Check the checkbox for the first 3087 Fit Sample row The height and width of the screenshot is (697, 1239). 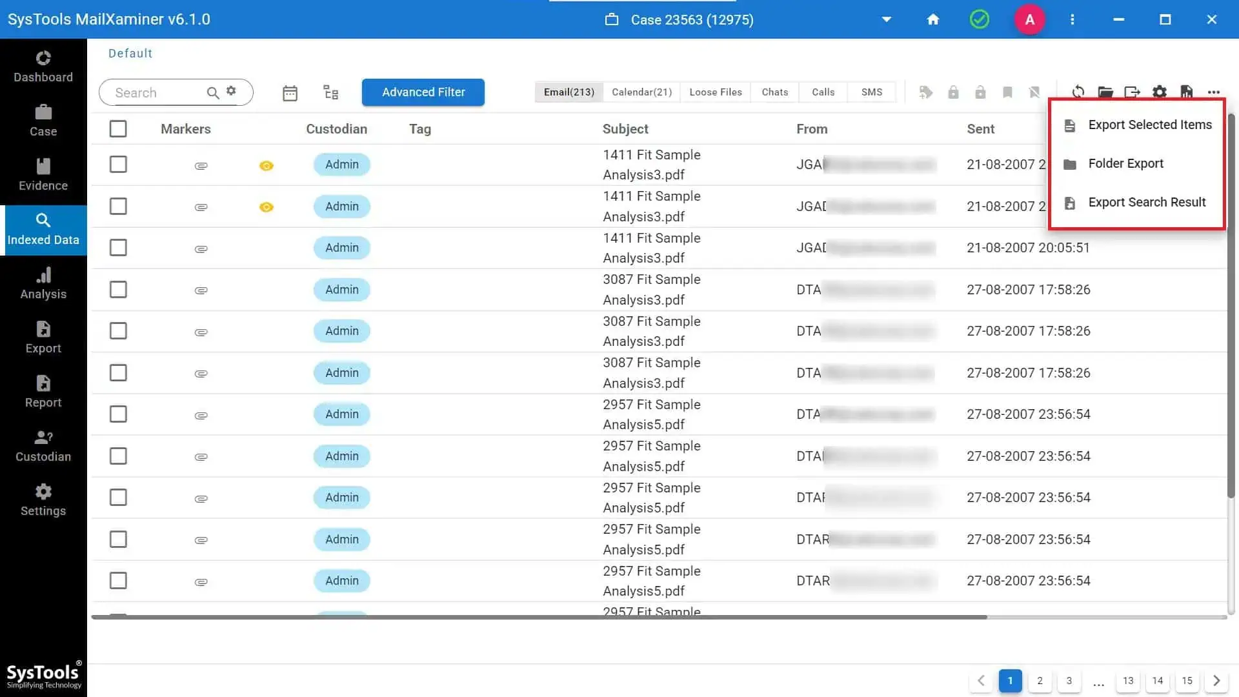(118, 289)
